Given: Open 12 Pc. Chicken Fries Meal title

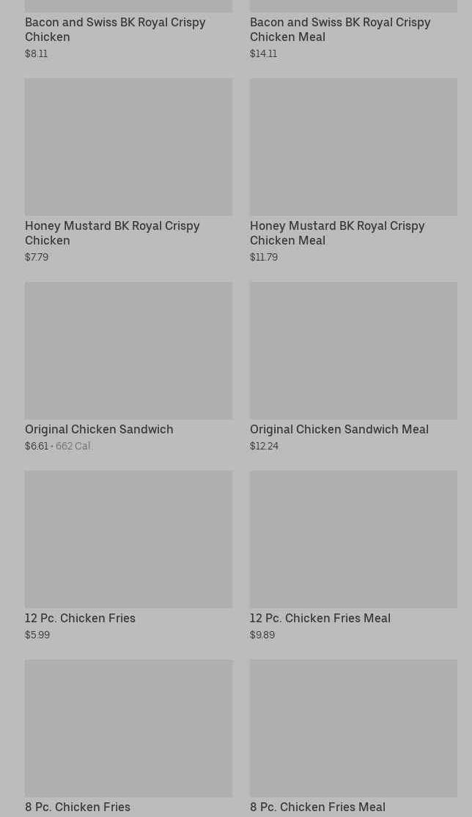Looking at the screenshot, I should pyautogui.click(x=320, y=618).
